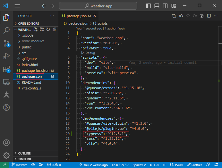Toggle file blame icon in editor toolbar
Image resolution: width=222 pixels, height=168 pixels.
pyautogui.click(x=201, y=16)
